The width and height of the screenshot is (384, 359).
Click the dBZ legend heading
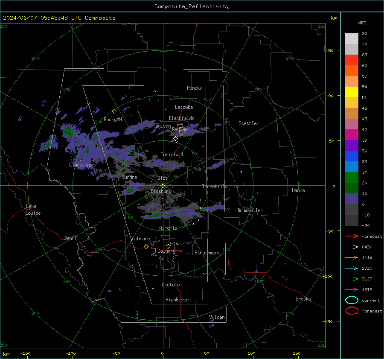click(362, 23)
